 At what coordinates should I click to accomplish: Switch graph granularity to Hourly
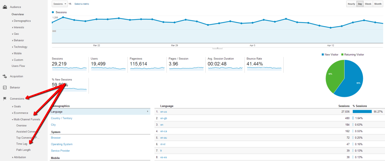(351, 4)
